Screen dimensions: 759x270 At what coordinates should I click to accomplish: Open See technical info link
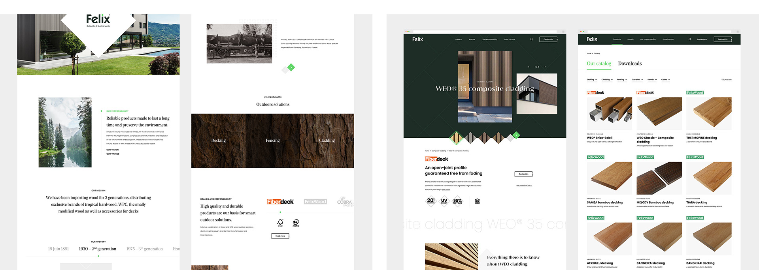pos(524,186)
